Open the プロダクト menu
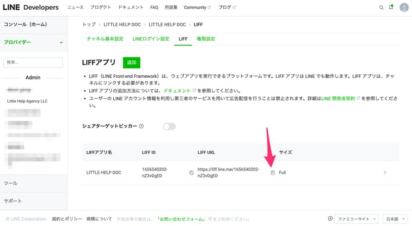Image resolution: width=412 pixels, height=226 pixels. point(101,7)
